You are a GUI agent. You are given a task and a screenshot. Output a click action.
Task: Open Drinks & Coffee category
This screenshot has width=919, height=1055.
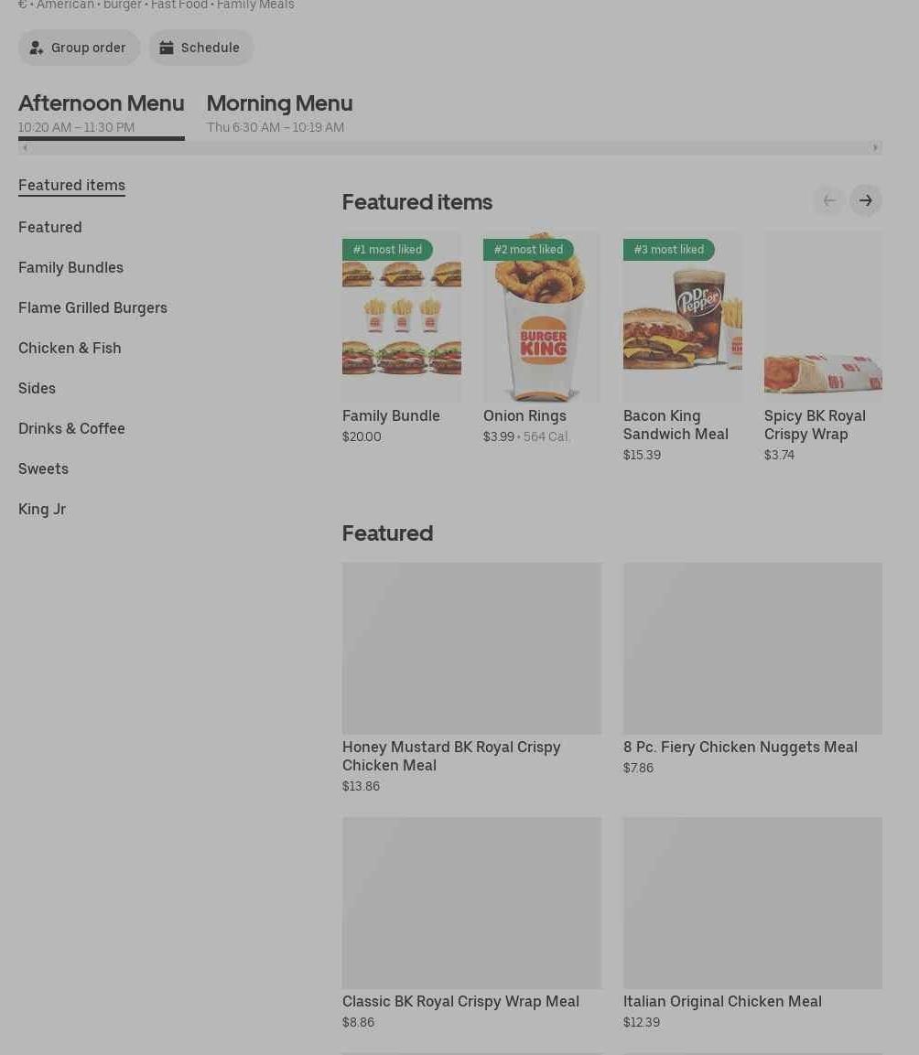point(71,428)
